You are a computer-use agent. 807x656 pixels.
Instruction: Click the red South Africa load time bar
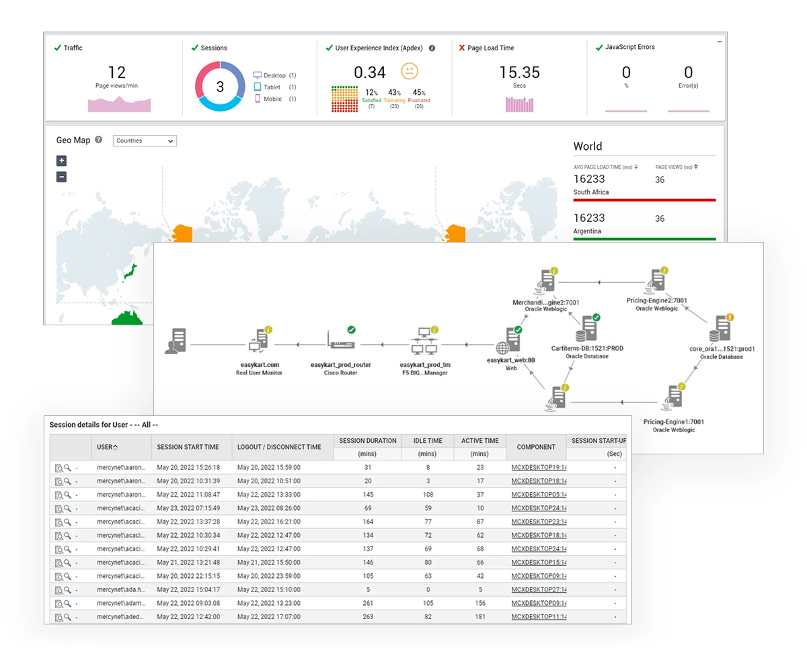[644, 200]
